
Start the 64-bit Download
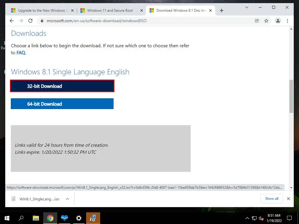coord(62,104)
